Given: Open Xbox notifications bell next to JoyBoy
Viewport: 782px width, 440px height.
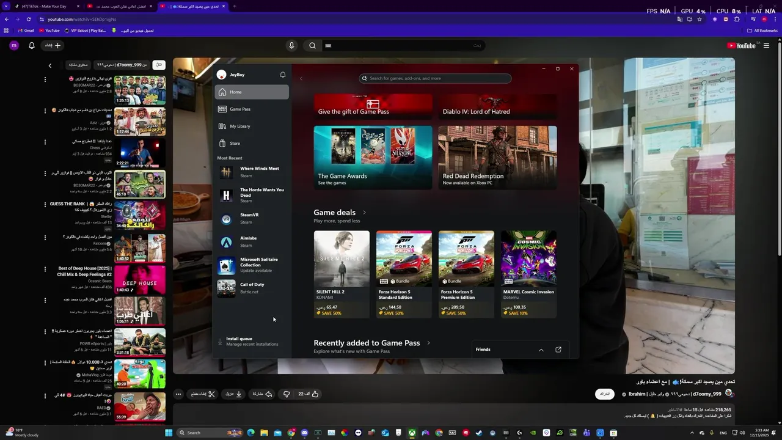Looking at the screenshot, I should point(283,75).
